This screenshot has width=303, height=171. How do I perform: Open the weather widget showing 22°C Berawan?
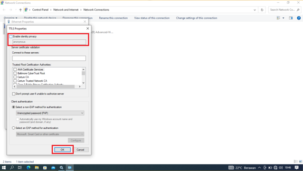(242, 168)
